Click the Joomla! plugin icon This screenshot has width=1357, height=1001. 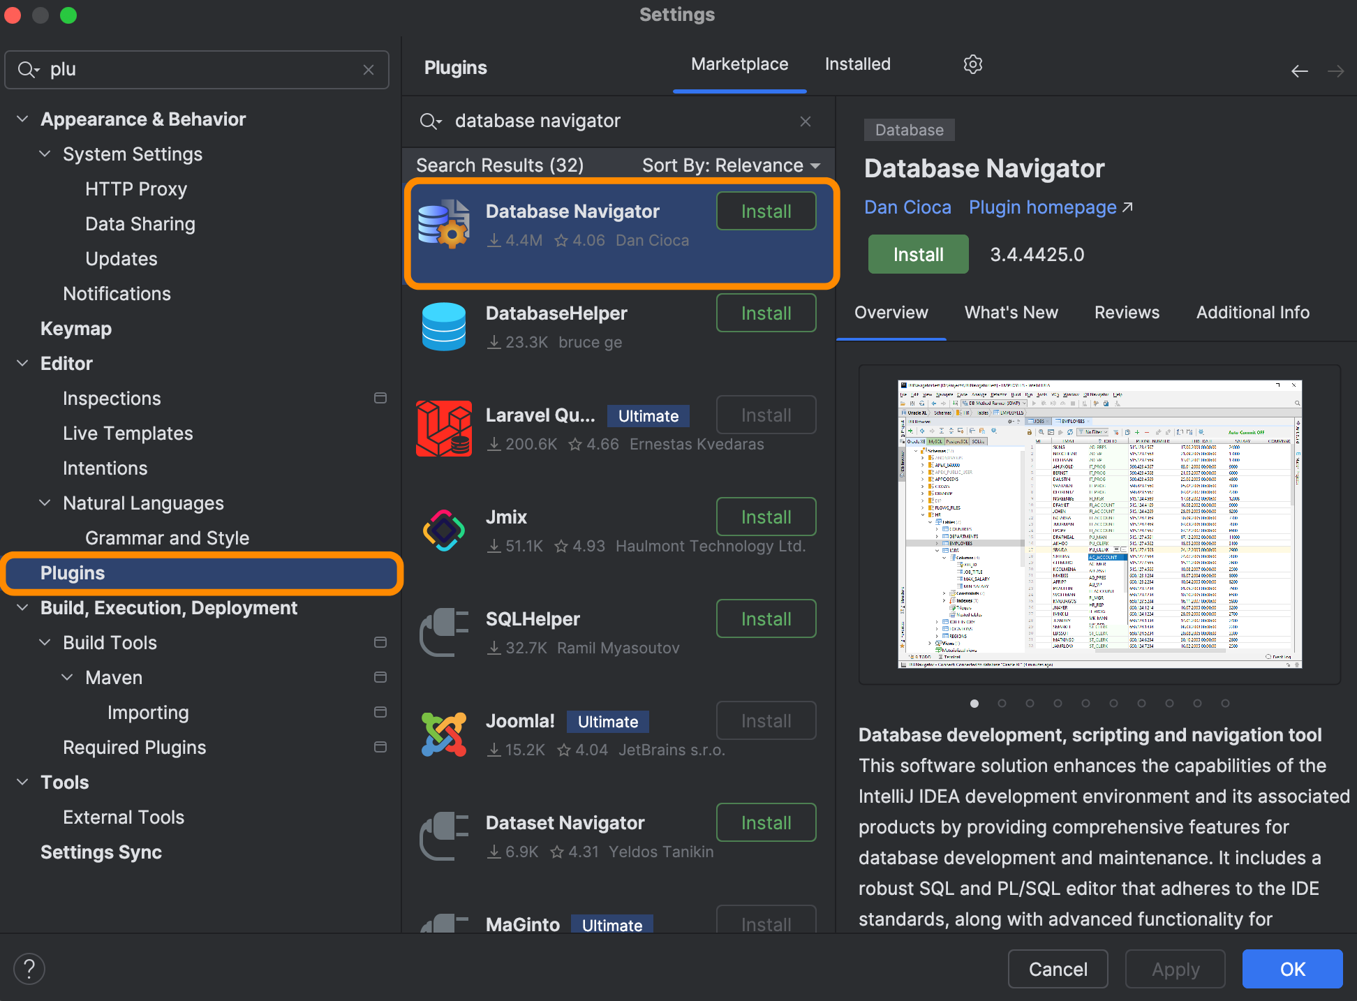444,734
